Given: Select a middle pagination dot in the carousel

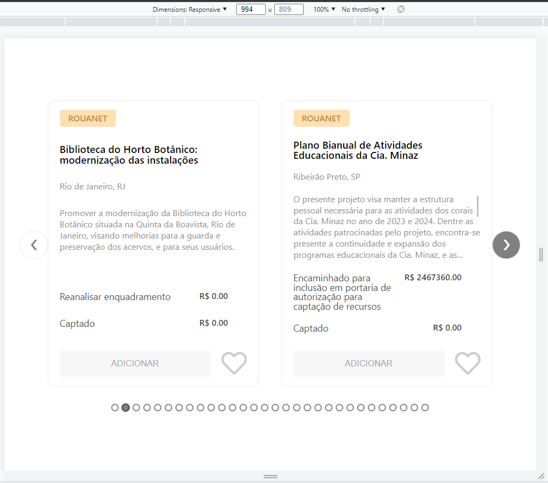Looking at the screenshot, I should pyautogui.click(x=275, y=407).
